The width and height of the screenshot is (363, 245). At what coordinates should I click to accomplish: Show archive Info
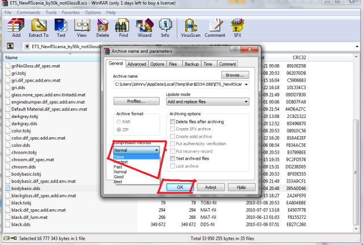point(165,28)
